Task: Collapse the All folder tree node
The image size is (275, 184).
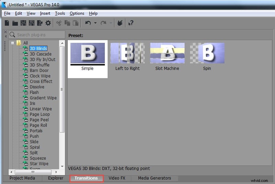Action: point(12,43)
